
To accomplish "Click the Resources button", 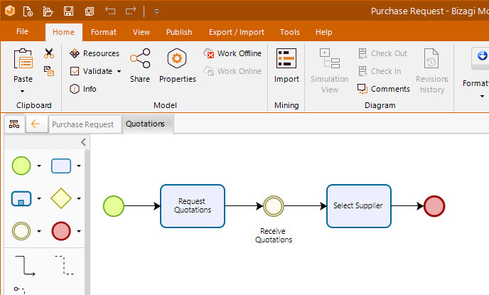I will point(95,53).
